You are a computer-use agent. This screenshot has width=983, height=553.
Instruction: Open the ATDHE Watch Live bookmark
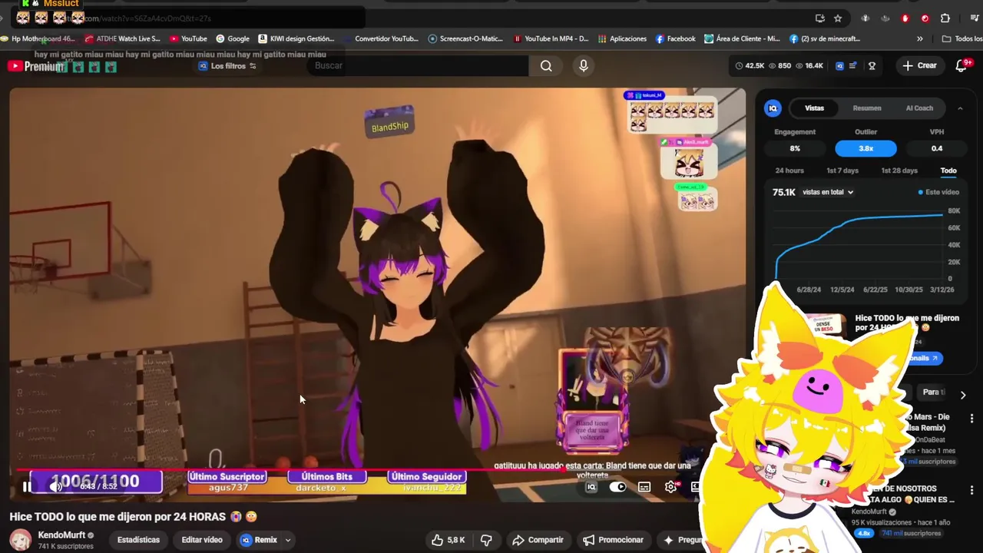pos(123,38)
